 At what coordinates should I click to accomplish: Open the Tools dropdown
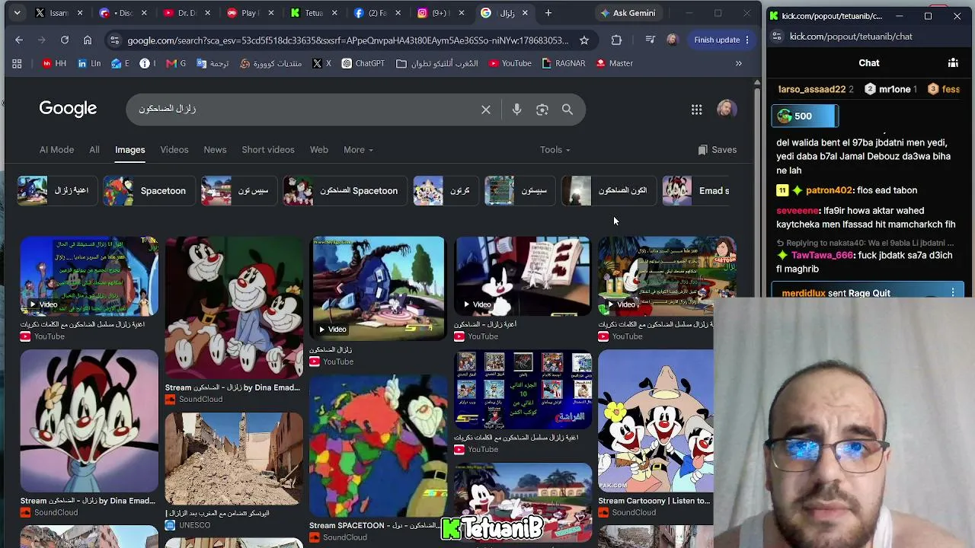(x=555, y=150)
